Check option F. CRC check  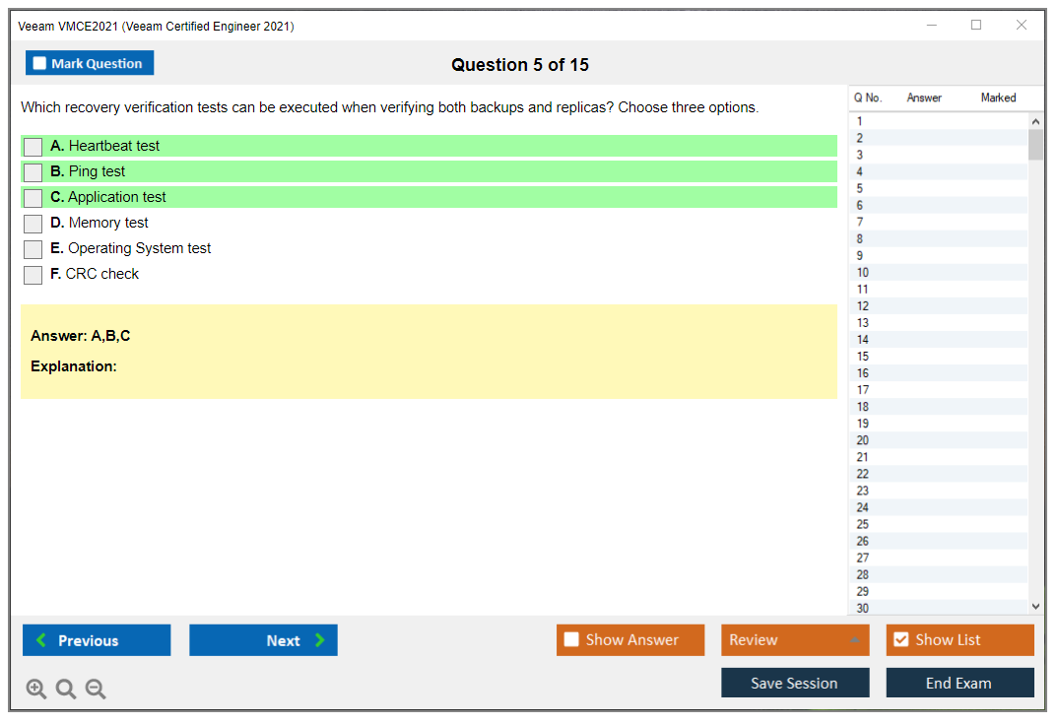33,275
